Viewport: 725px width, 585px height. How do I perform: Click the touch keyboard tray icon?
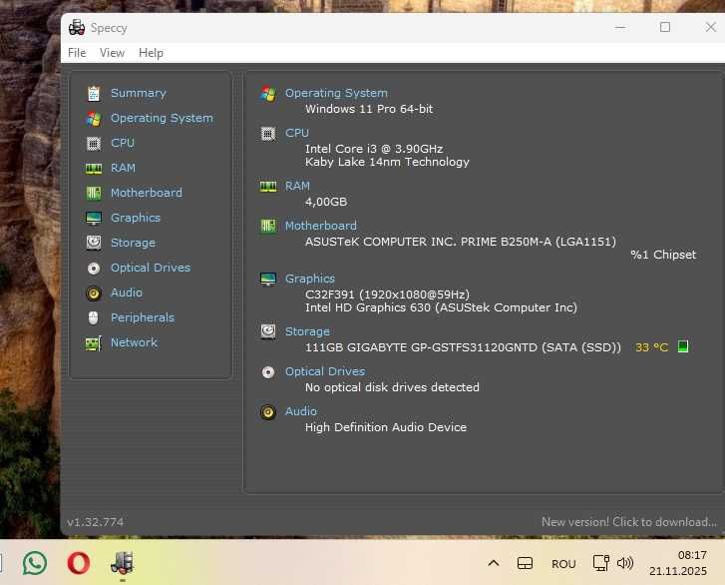tap(525, 564)
